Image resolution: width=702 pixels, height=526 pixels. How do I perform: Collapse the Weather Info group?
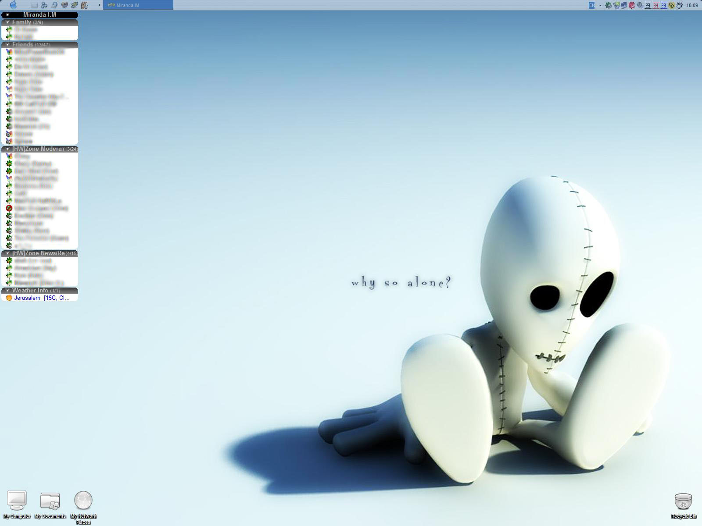[7, 291]
